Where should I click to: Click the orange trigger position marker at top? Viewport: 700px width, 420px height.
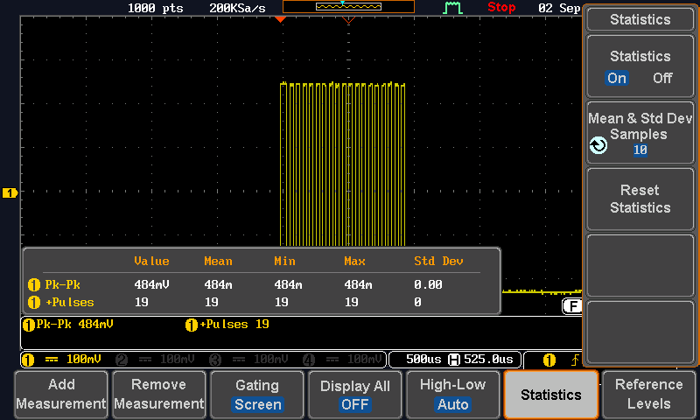280,18
